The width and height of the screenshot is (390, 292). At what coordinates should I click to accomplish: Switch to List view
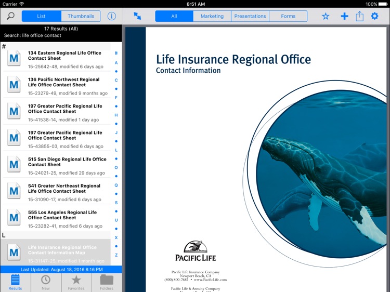point(41,16)
